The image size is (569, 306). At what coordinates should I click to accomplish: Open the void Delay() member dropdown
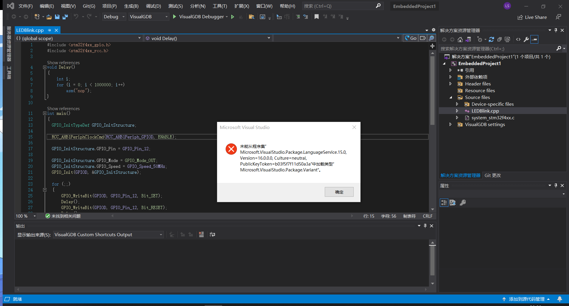(x=208, y=38)
